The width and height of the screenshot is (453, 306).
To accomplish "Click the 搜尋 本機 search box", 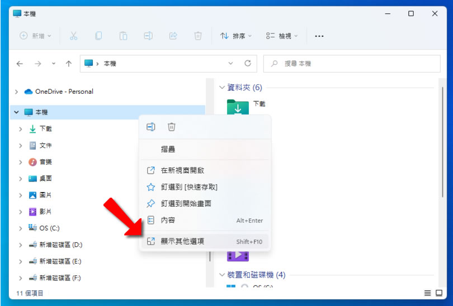I will tap(352, 64).
